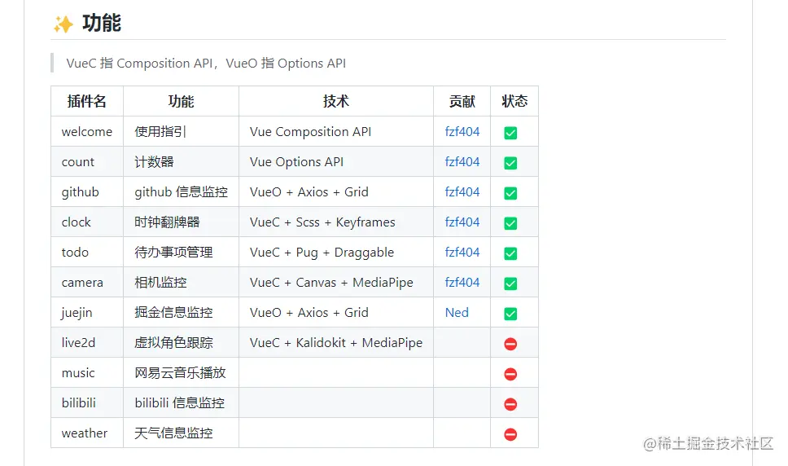Click the 天气信息监控 cell

(181, 433)
